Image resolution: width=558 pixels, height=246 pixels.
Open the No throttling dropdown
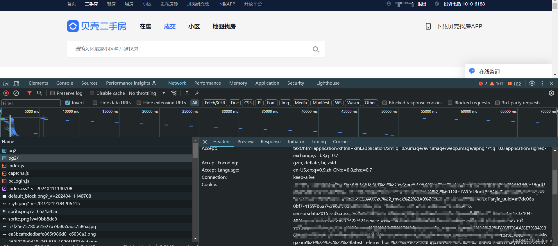click(147, 93)
